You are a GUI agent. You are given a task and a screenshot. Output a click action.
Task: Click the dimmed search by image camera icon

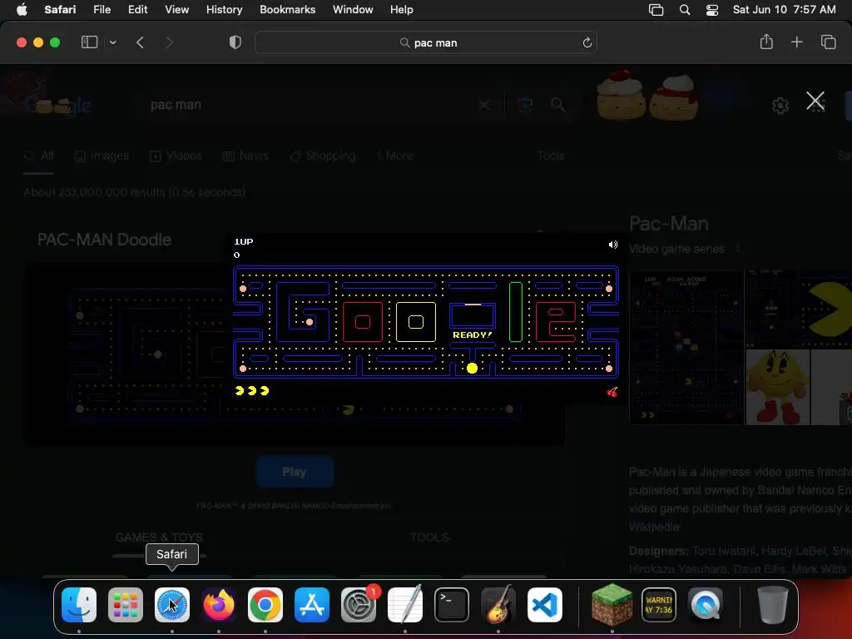click(525, 104)
